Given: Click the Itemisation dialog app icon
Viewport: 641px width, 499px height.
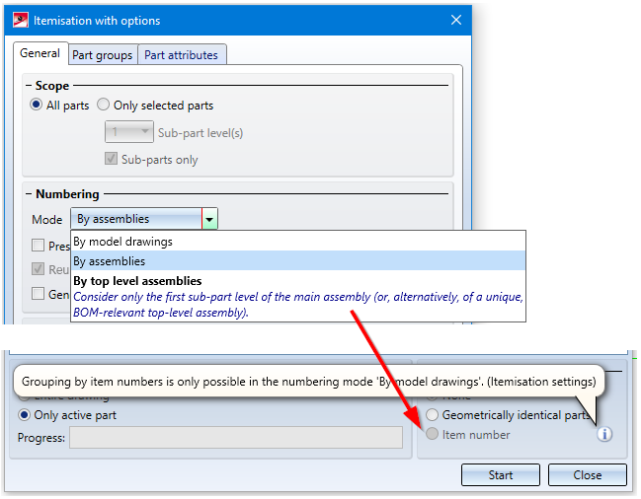Looking at the screenshot, I should (x=21, y=20).
